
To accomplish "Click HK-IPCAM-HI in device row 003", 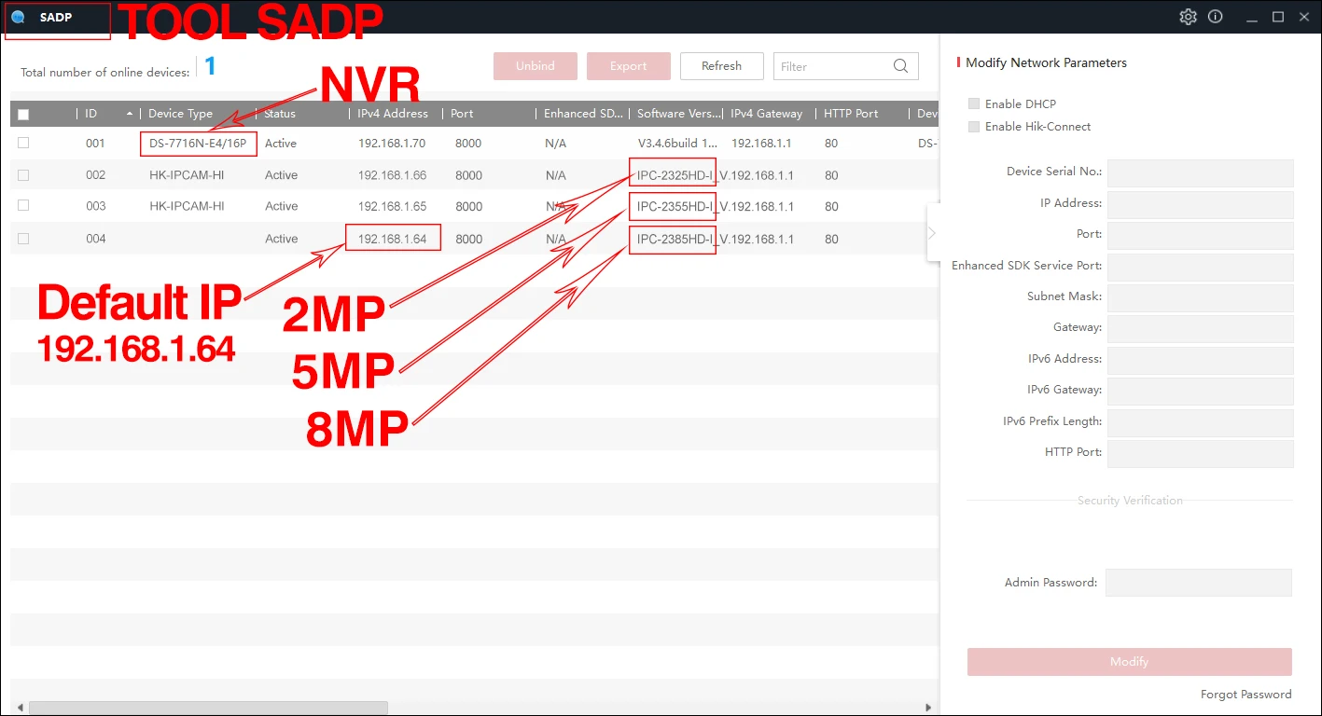I will pyautogui.click(x=187, y=206).
